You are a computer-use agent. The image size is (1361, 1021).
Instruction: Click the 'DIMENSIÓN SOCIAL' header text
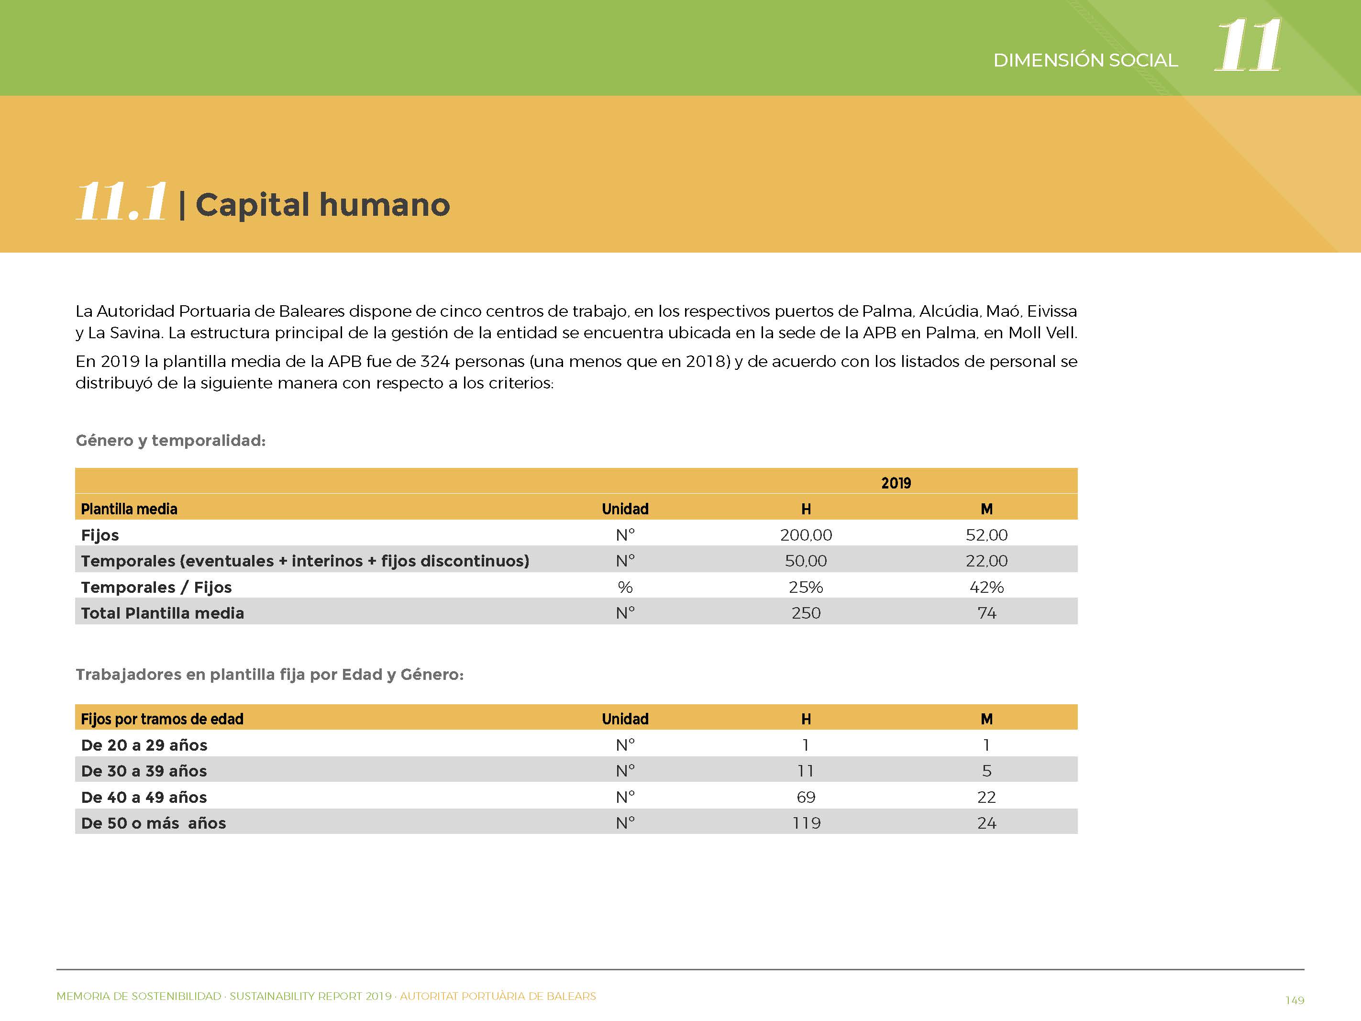tap(1085, 60)
